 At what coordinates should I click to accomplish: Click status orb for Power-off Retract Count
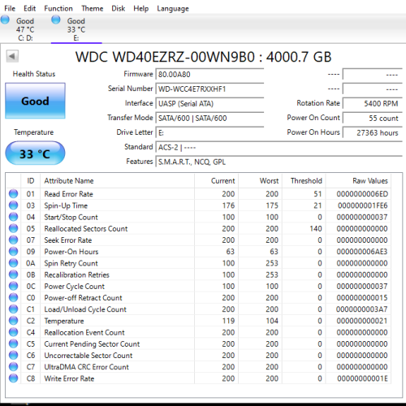pyautogui.click(x=13, y=297)
